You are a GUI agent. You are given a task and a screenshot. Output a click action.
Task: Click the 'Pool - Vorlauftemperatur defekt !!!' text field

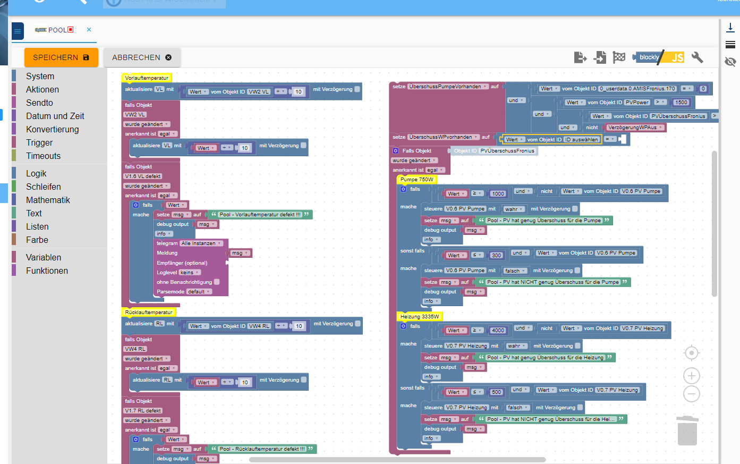point(260,215)
